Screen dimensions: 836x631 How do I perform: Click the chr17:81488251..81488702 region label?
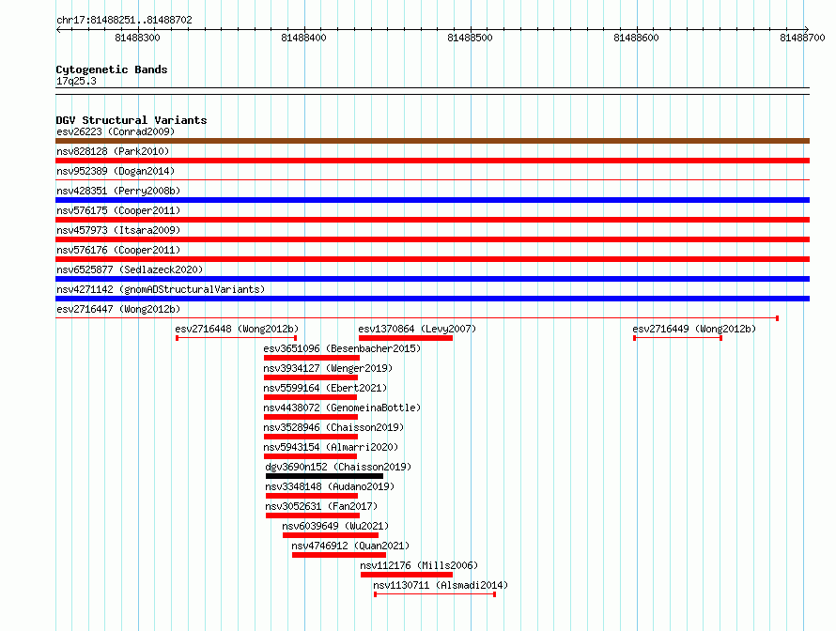[124, 21]
